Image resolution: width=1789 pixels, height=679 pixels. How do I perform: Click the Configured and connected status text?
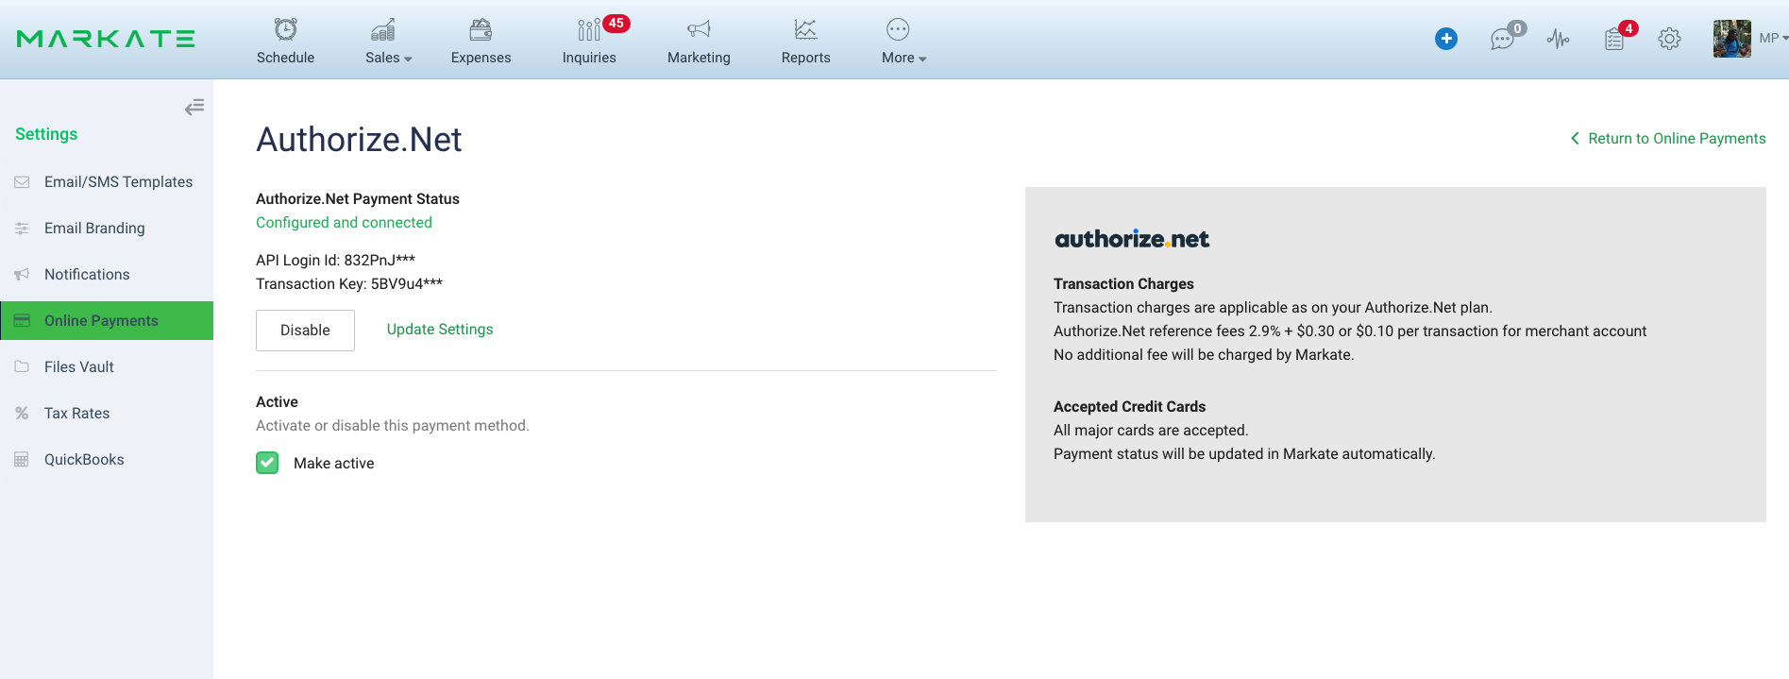coord(344,223)
